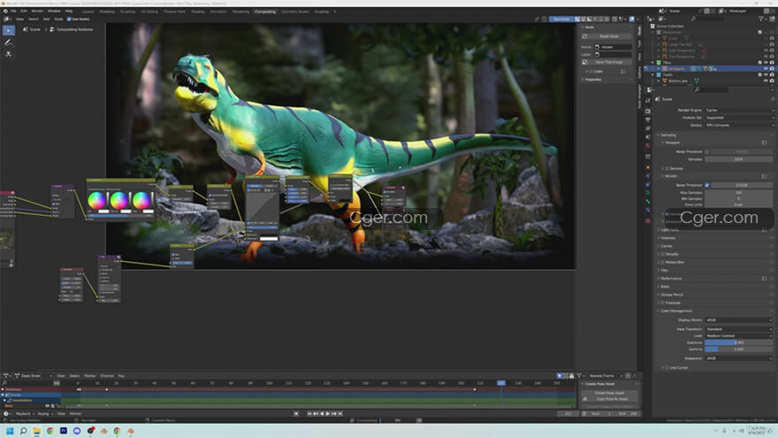The image size is (778, 438).
Task: Switch to the Layout workspace tab
Action: pyautogui.click(x=88, y=12)
